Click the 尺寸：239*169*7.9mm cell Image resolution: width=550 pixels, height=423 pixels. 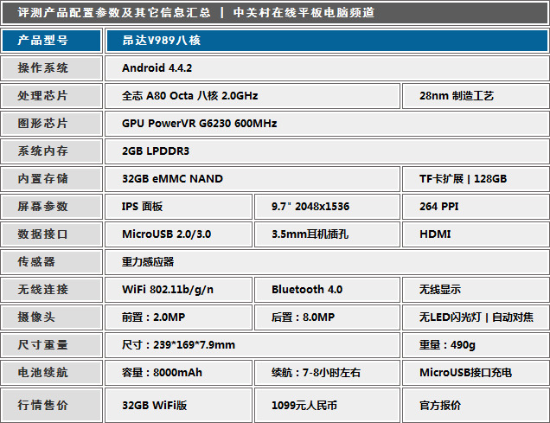coord(253,345)
